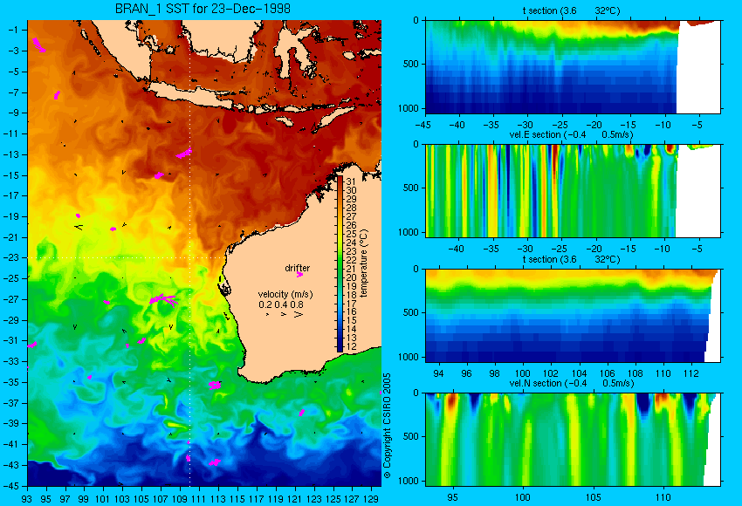Click the drifter marker near 43°S 113°E

(x=215, y=462)
